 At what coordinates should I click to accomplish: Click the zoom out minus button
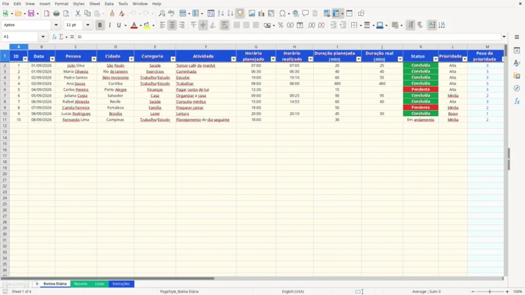tap(473, 291)
